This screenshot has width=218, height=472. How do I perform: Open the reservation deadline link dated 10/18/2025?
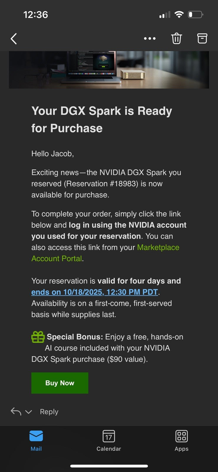(94, 292)
